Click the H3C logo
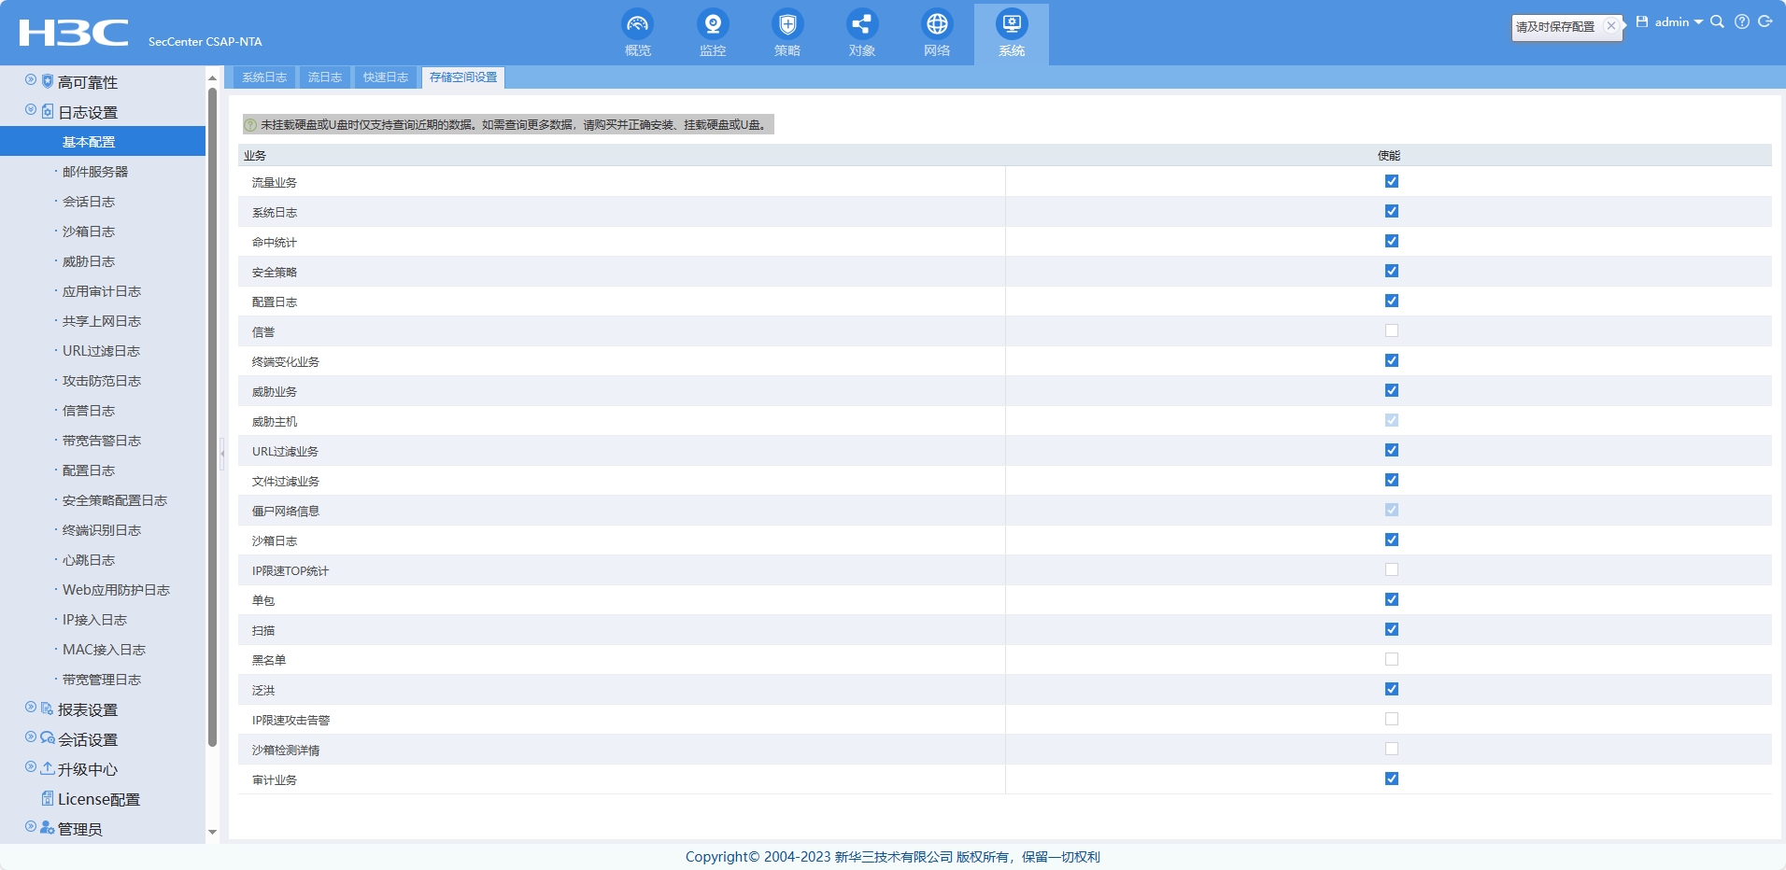This screenshot has width=1786, height=870. coord(74,33)
